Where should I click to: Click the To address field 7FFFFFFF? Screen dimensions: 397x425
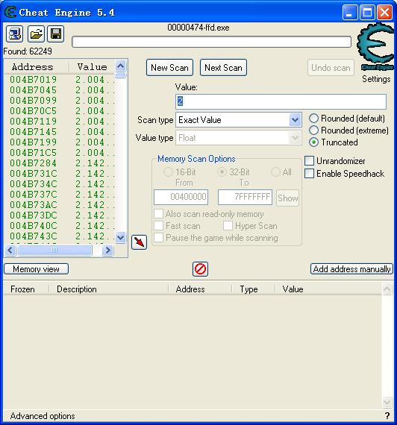coord(245,197)
